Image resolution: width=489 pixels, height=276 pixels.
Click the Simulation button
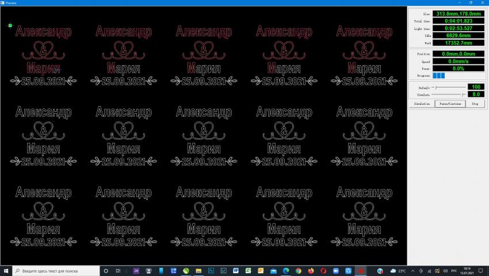[x=420, y=104]
